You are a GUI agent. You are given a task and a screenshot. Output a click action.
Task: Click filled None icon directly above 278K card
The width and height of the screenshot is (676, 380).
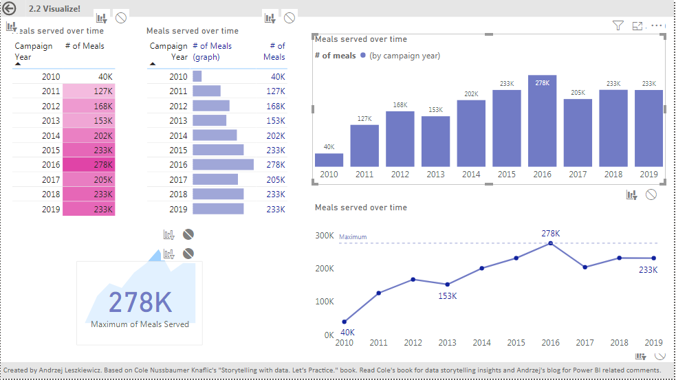[x=188, y=254]
